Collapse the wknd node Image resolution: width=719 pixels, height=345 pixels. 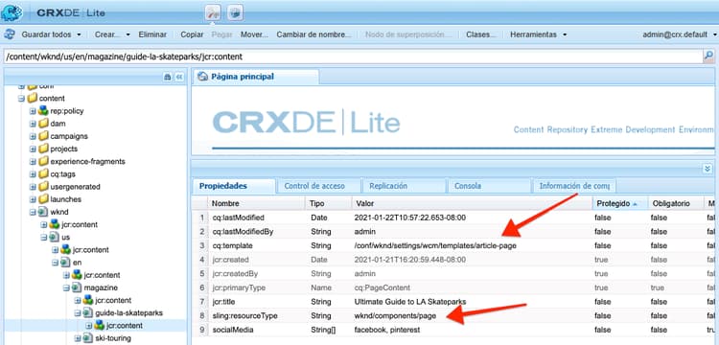coord(33,212)
